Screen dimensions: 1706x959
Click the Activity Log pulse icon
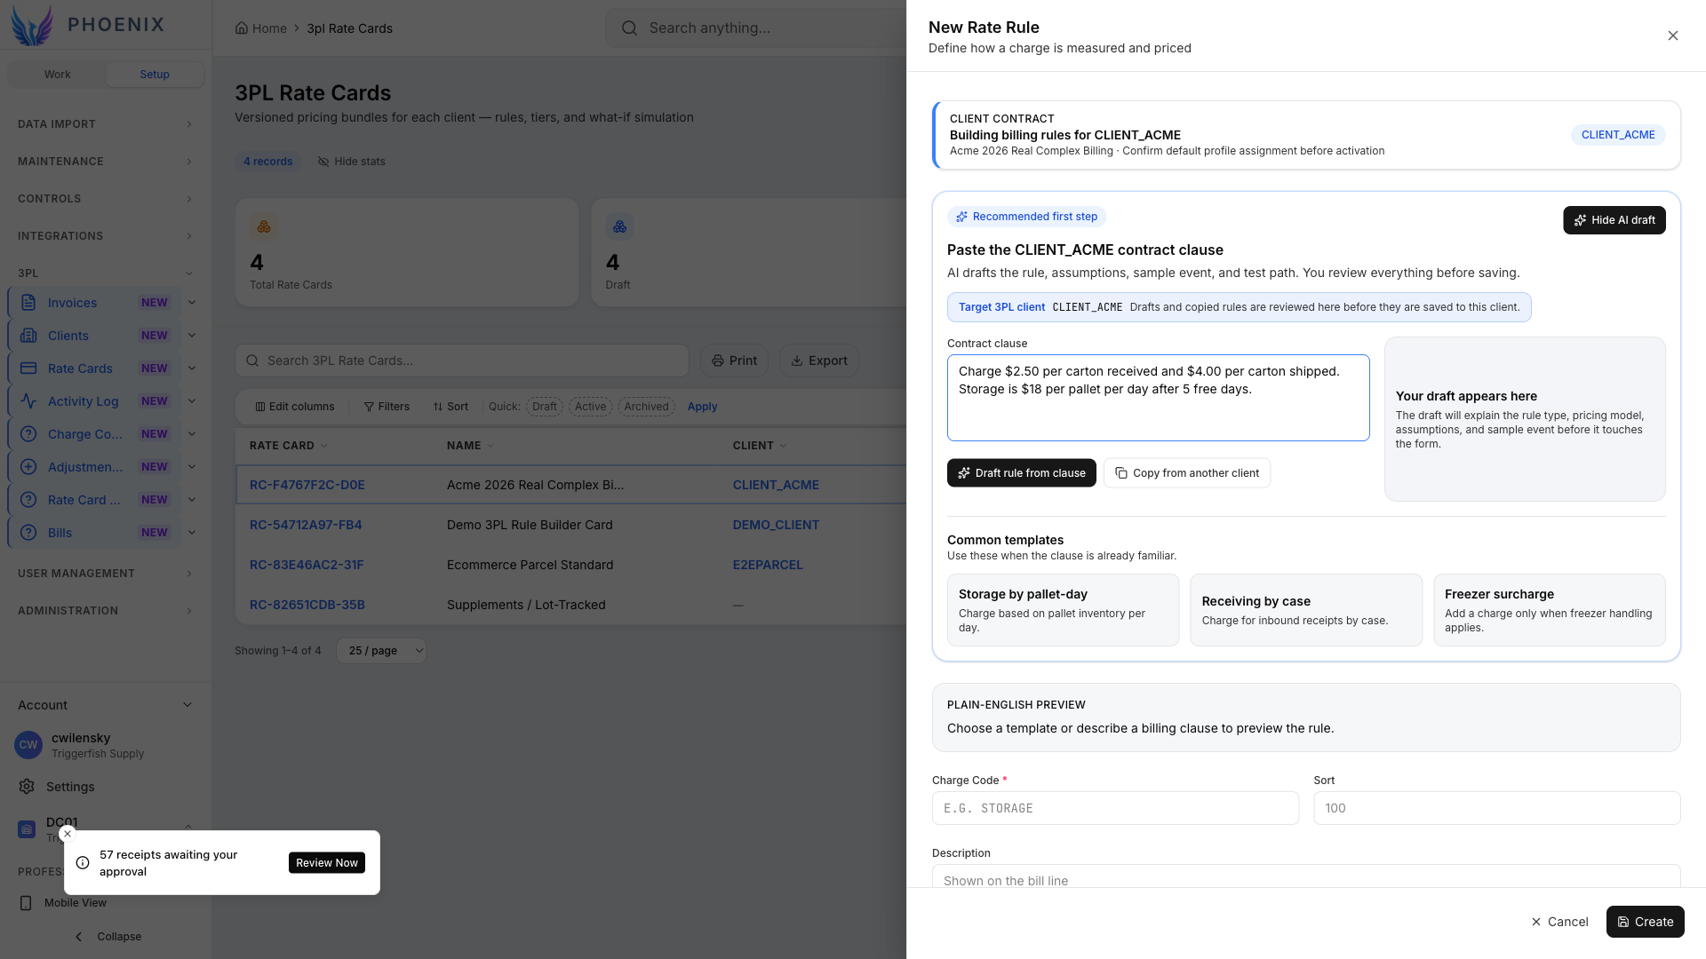(28, 401)
